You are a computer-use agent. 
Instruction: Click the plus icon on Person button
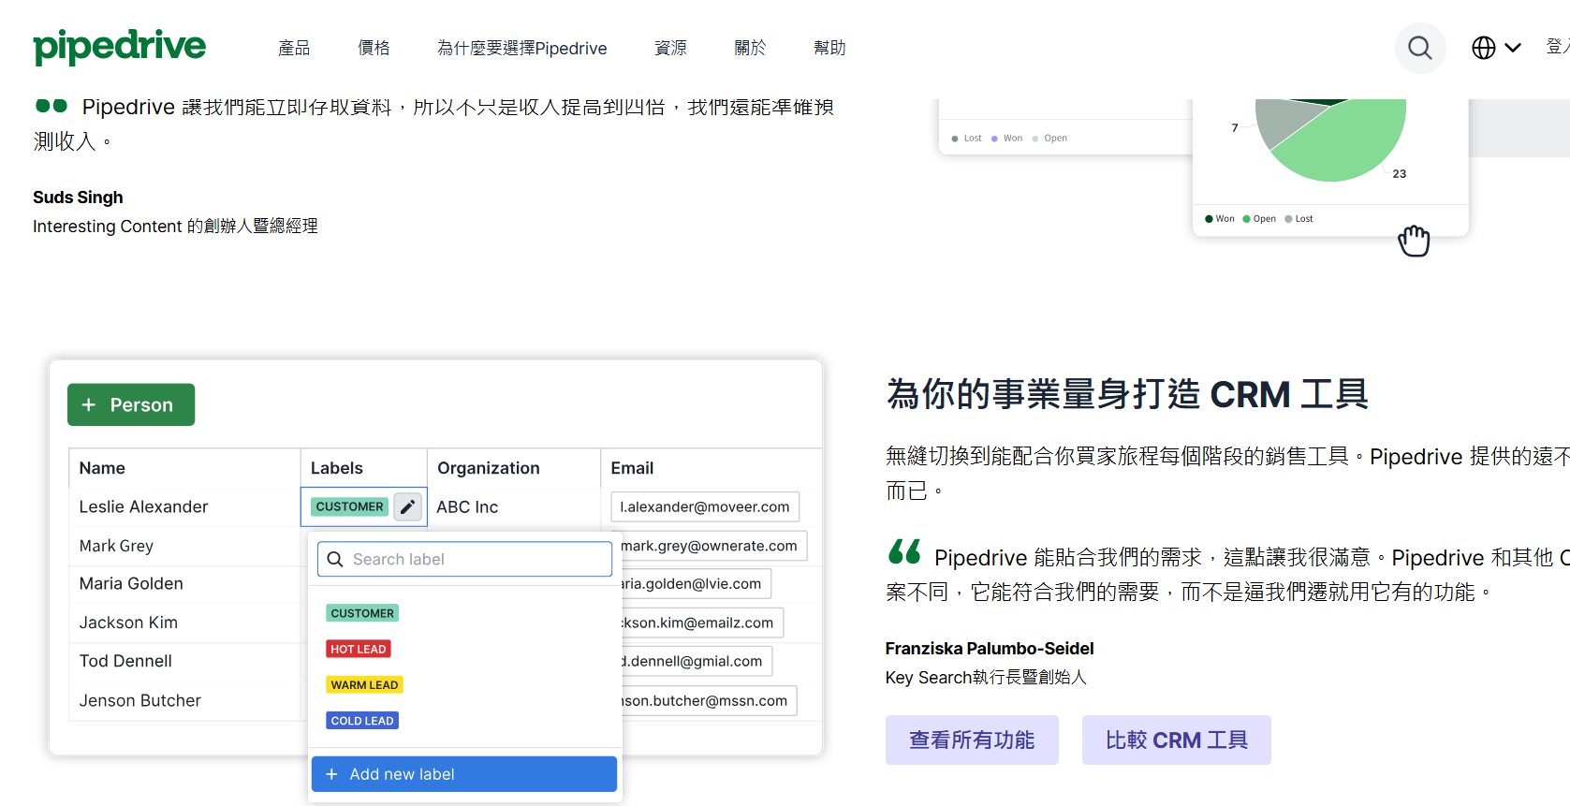click(x=89, y=404)
